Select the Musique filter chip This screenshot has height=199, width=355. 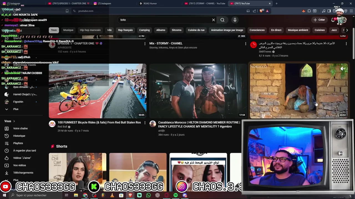[68, 30]
